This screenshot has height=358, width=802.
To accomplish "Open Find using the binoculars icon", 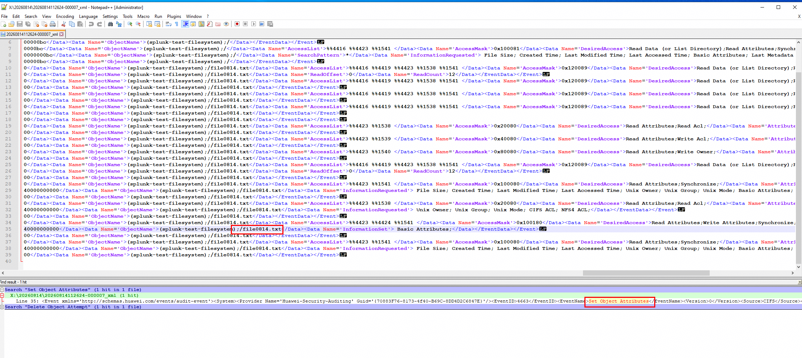I will click(110, 24).
